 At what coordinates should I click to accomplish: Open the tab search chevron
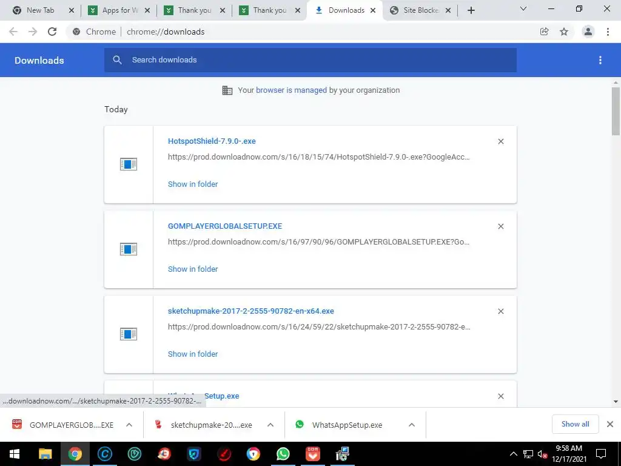(523, 8)
